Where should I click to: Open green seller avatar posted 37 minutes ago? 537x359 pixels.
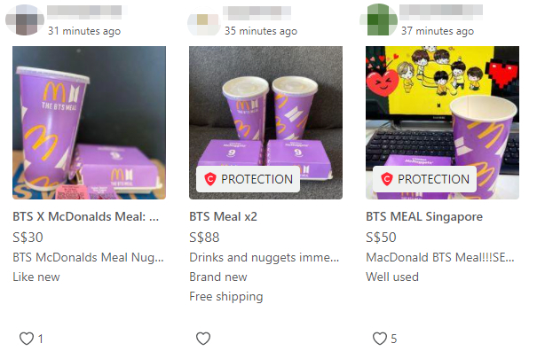(x=379, y=20)
